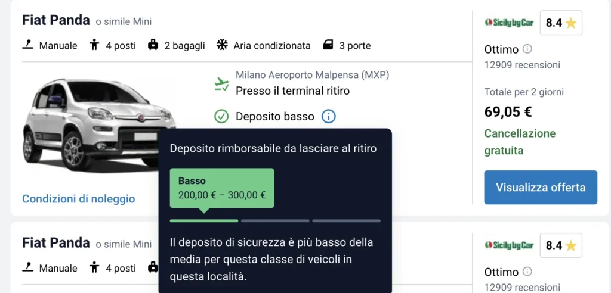Screen dimensions: 611x293
Task: Click the first 8.4 star rating badge
Action: pyautogui.click(x=561, y=23)
